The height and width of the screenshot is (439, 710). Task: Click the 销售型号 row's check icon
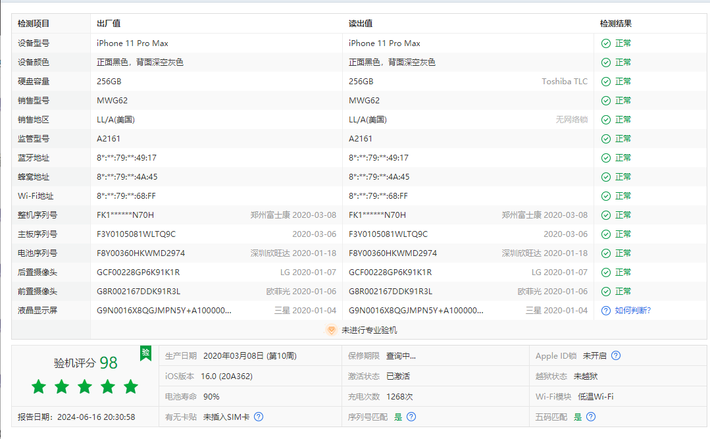pyautogui.click(x=606, y=101)
